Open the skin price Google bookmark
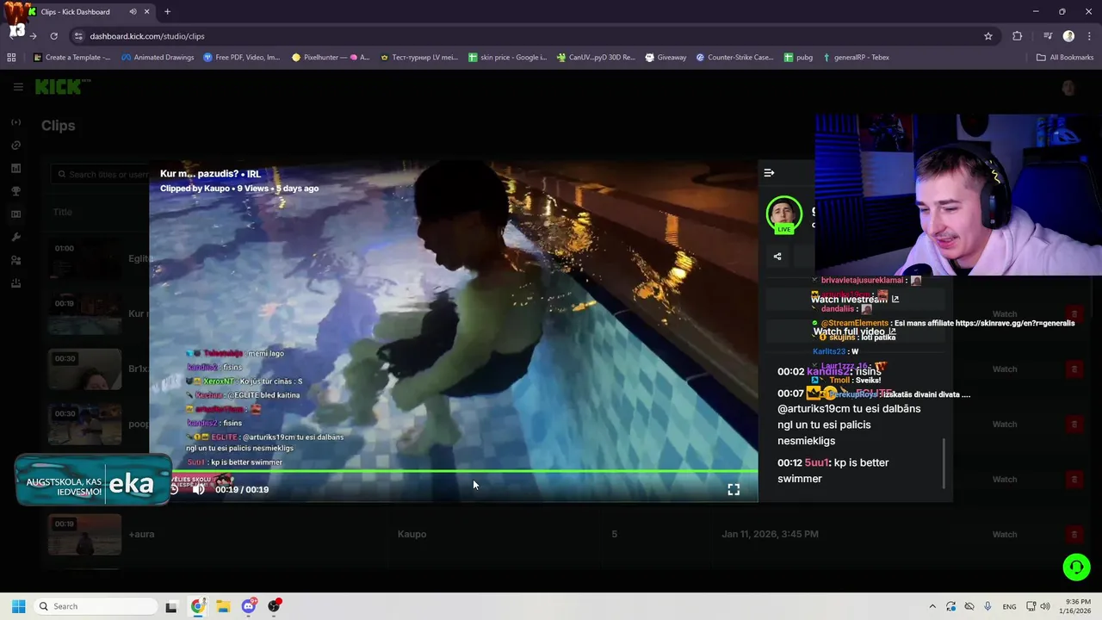The height and width of the screenshot is (620, 1102). (507, 58)
